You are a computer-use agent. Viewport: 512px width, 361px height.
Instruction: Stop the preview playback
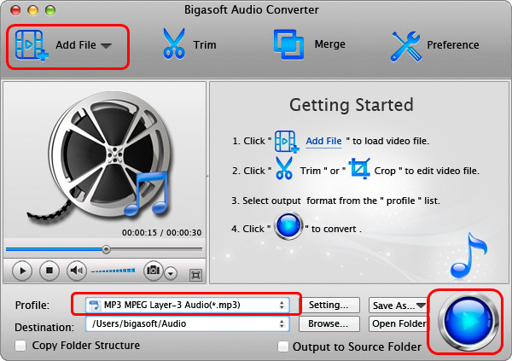49,271
